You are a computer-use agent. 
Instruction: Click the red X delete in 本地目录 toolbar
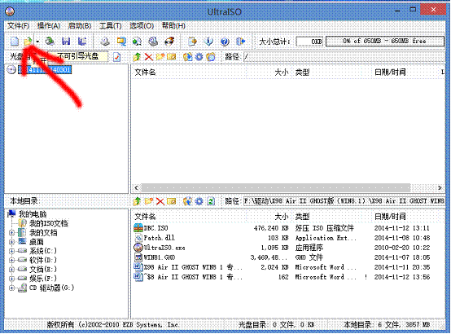(x=160, y=201)
